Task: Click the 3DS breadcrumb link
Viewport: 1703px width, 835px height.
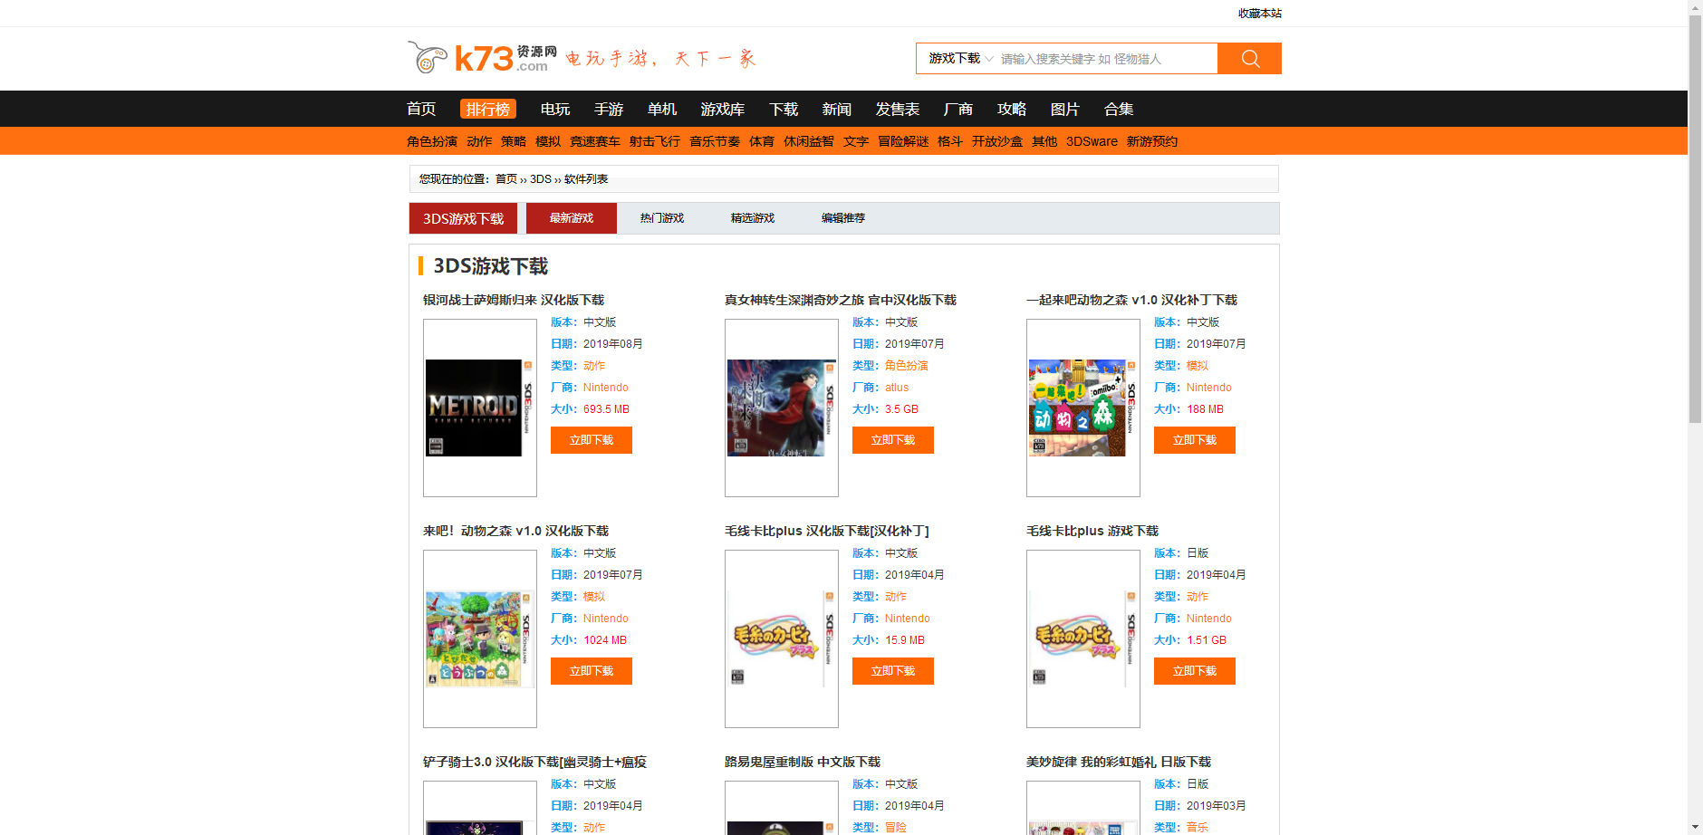Action: pos(539,178)
